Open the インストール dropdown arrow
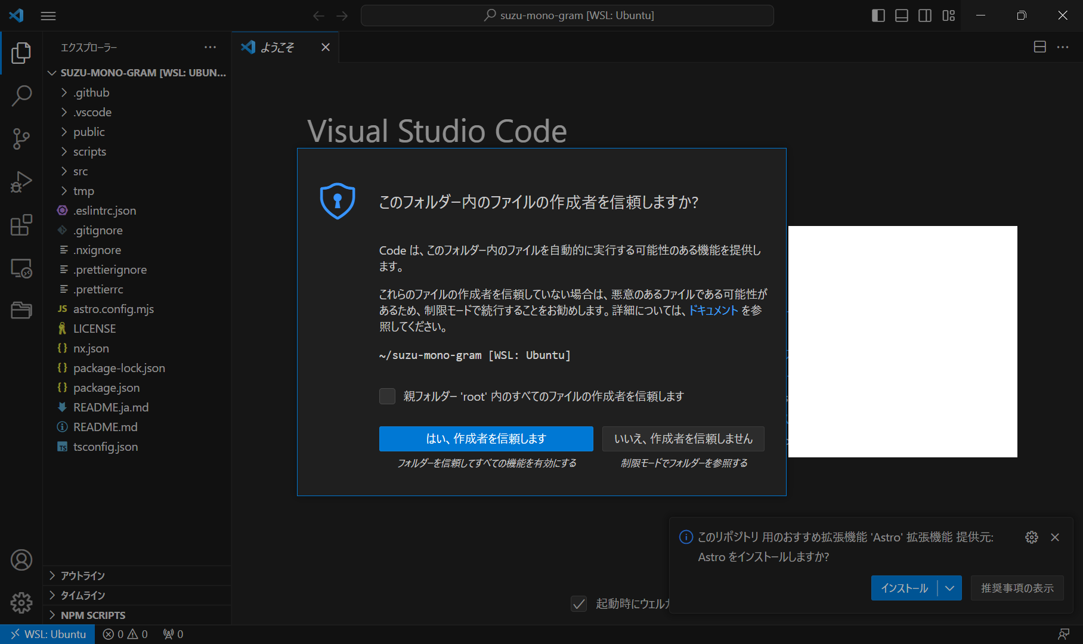This screenshot has height=644, width=1083. [950, 588]
